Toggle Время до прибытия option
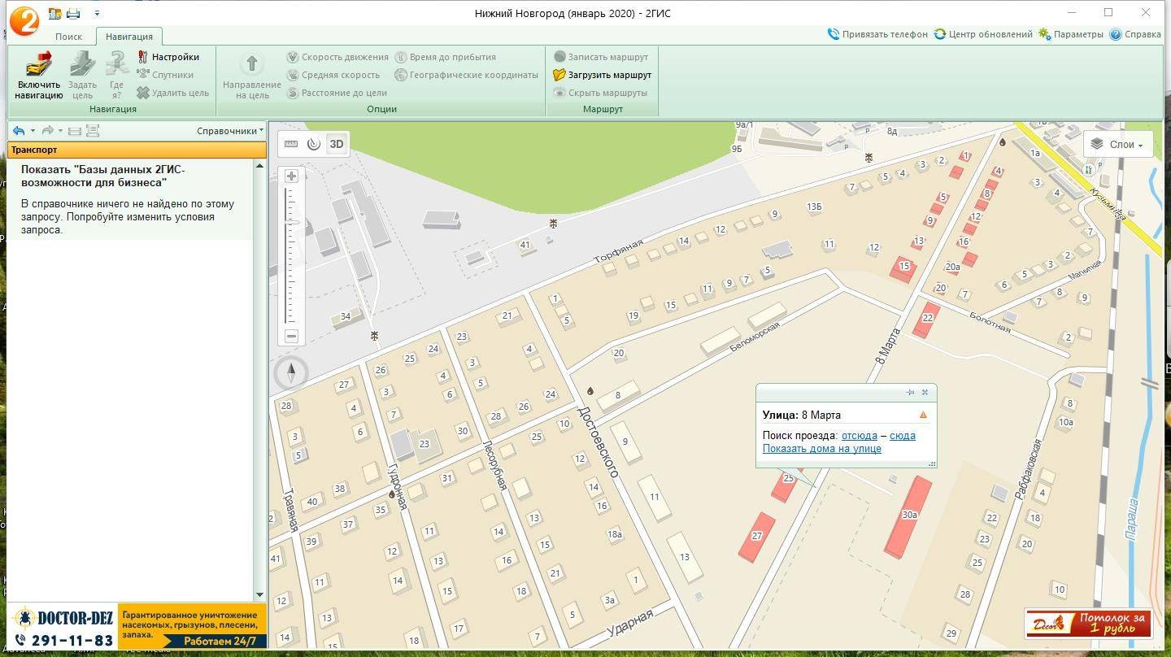 click(446, 57)
